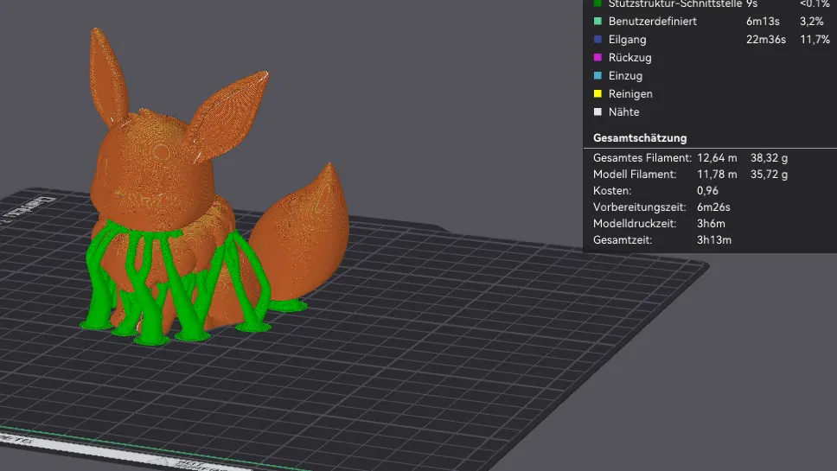Click the magenta Rückzug color swatch
837x471 pixels.
597,58
